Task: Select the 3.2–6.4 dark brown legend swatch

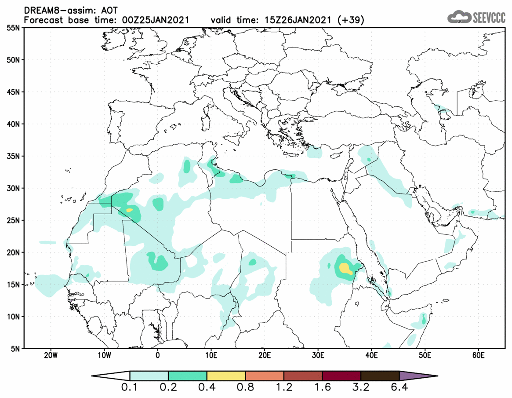Action: click(380, 376)
